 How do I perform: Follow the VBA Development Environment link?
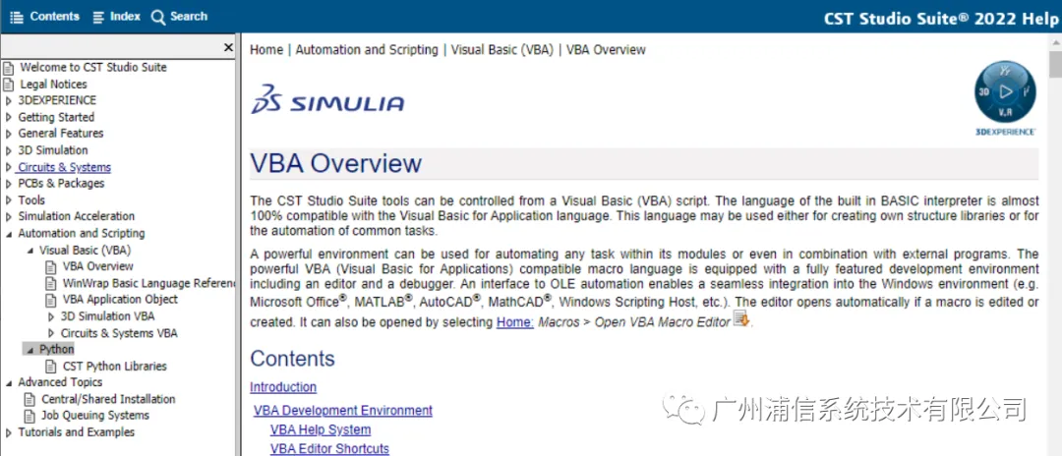tap(343, 410)
